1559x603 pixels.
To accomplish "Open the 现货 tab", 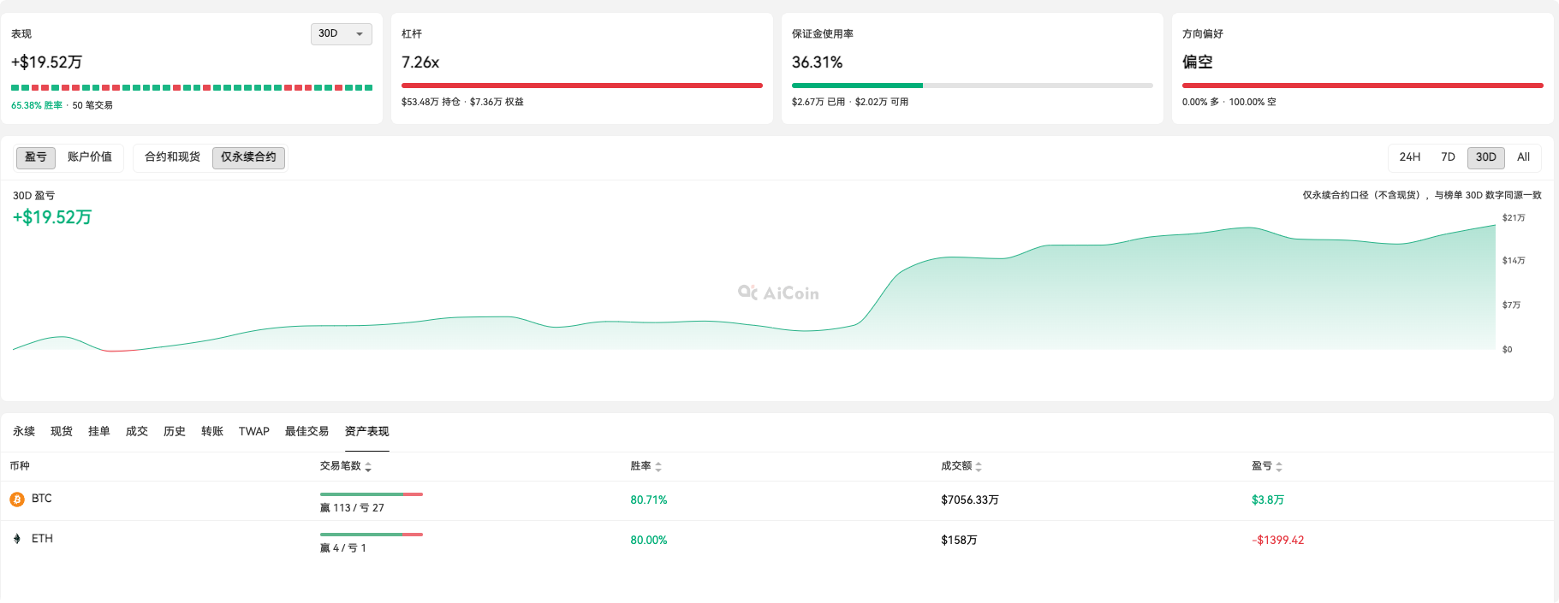I will click(x=62, y=431).
